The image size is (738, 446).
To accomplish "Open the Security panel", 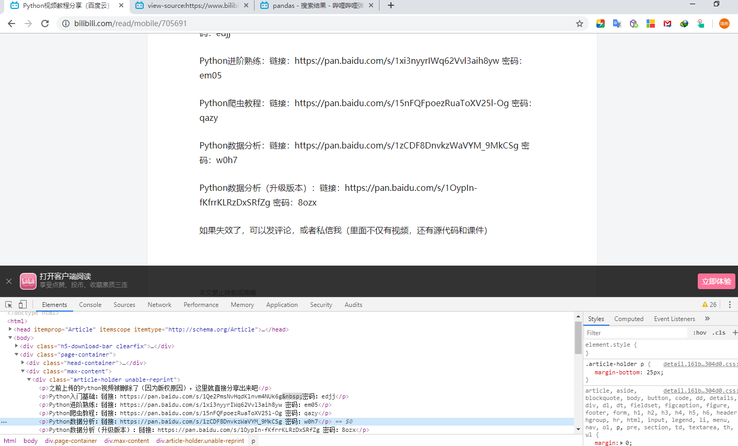I will click(321, 305).
